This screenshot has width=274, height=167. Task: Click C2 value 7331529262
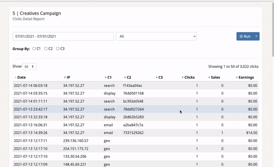[x=133, y=133]
